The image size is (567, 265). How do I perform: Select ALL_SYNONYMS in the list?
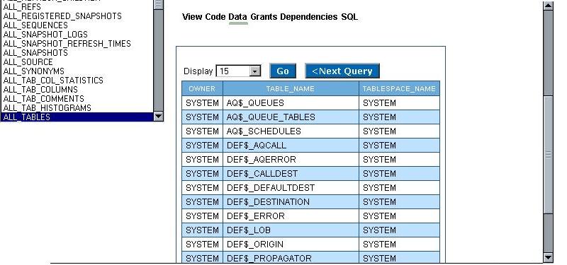tap(33, 71)
